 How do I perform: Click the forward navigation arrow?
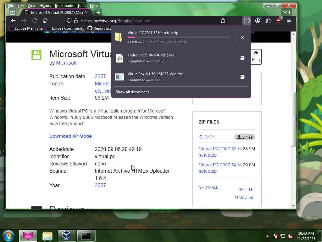(x=24, y=20)
